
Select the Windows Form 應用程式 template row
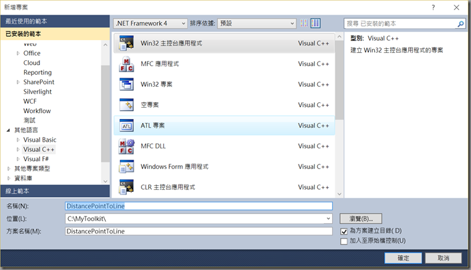tap(224, 166)
